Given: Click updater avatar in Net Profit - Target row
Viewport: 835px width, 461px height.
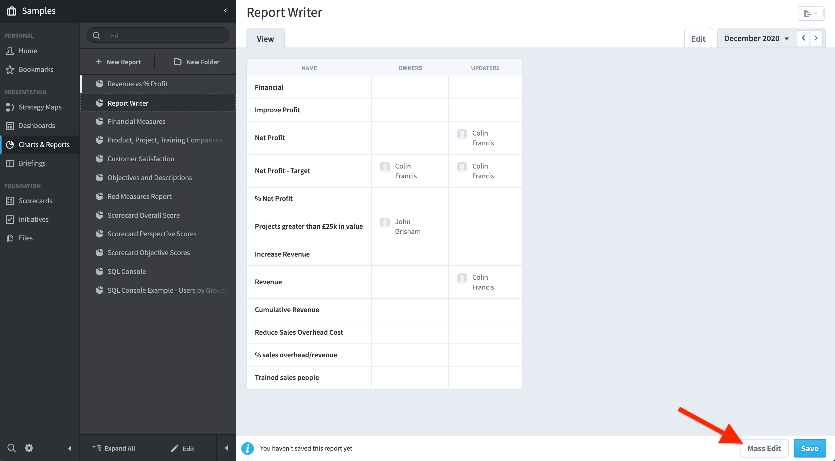Looking at the screenshot, I should tap(462, 167).
